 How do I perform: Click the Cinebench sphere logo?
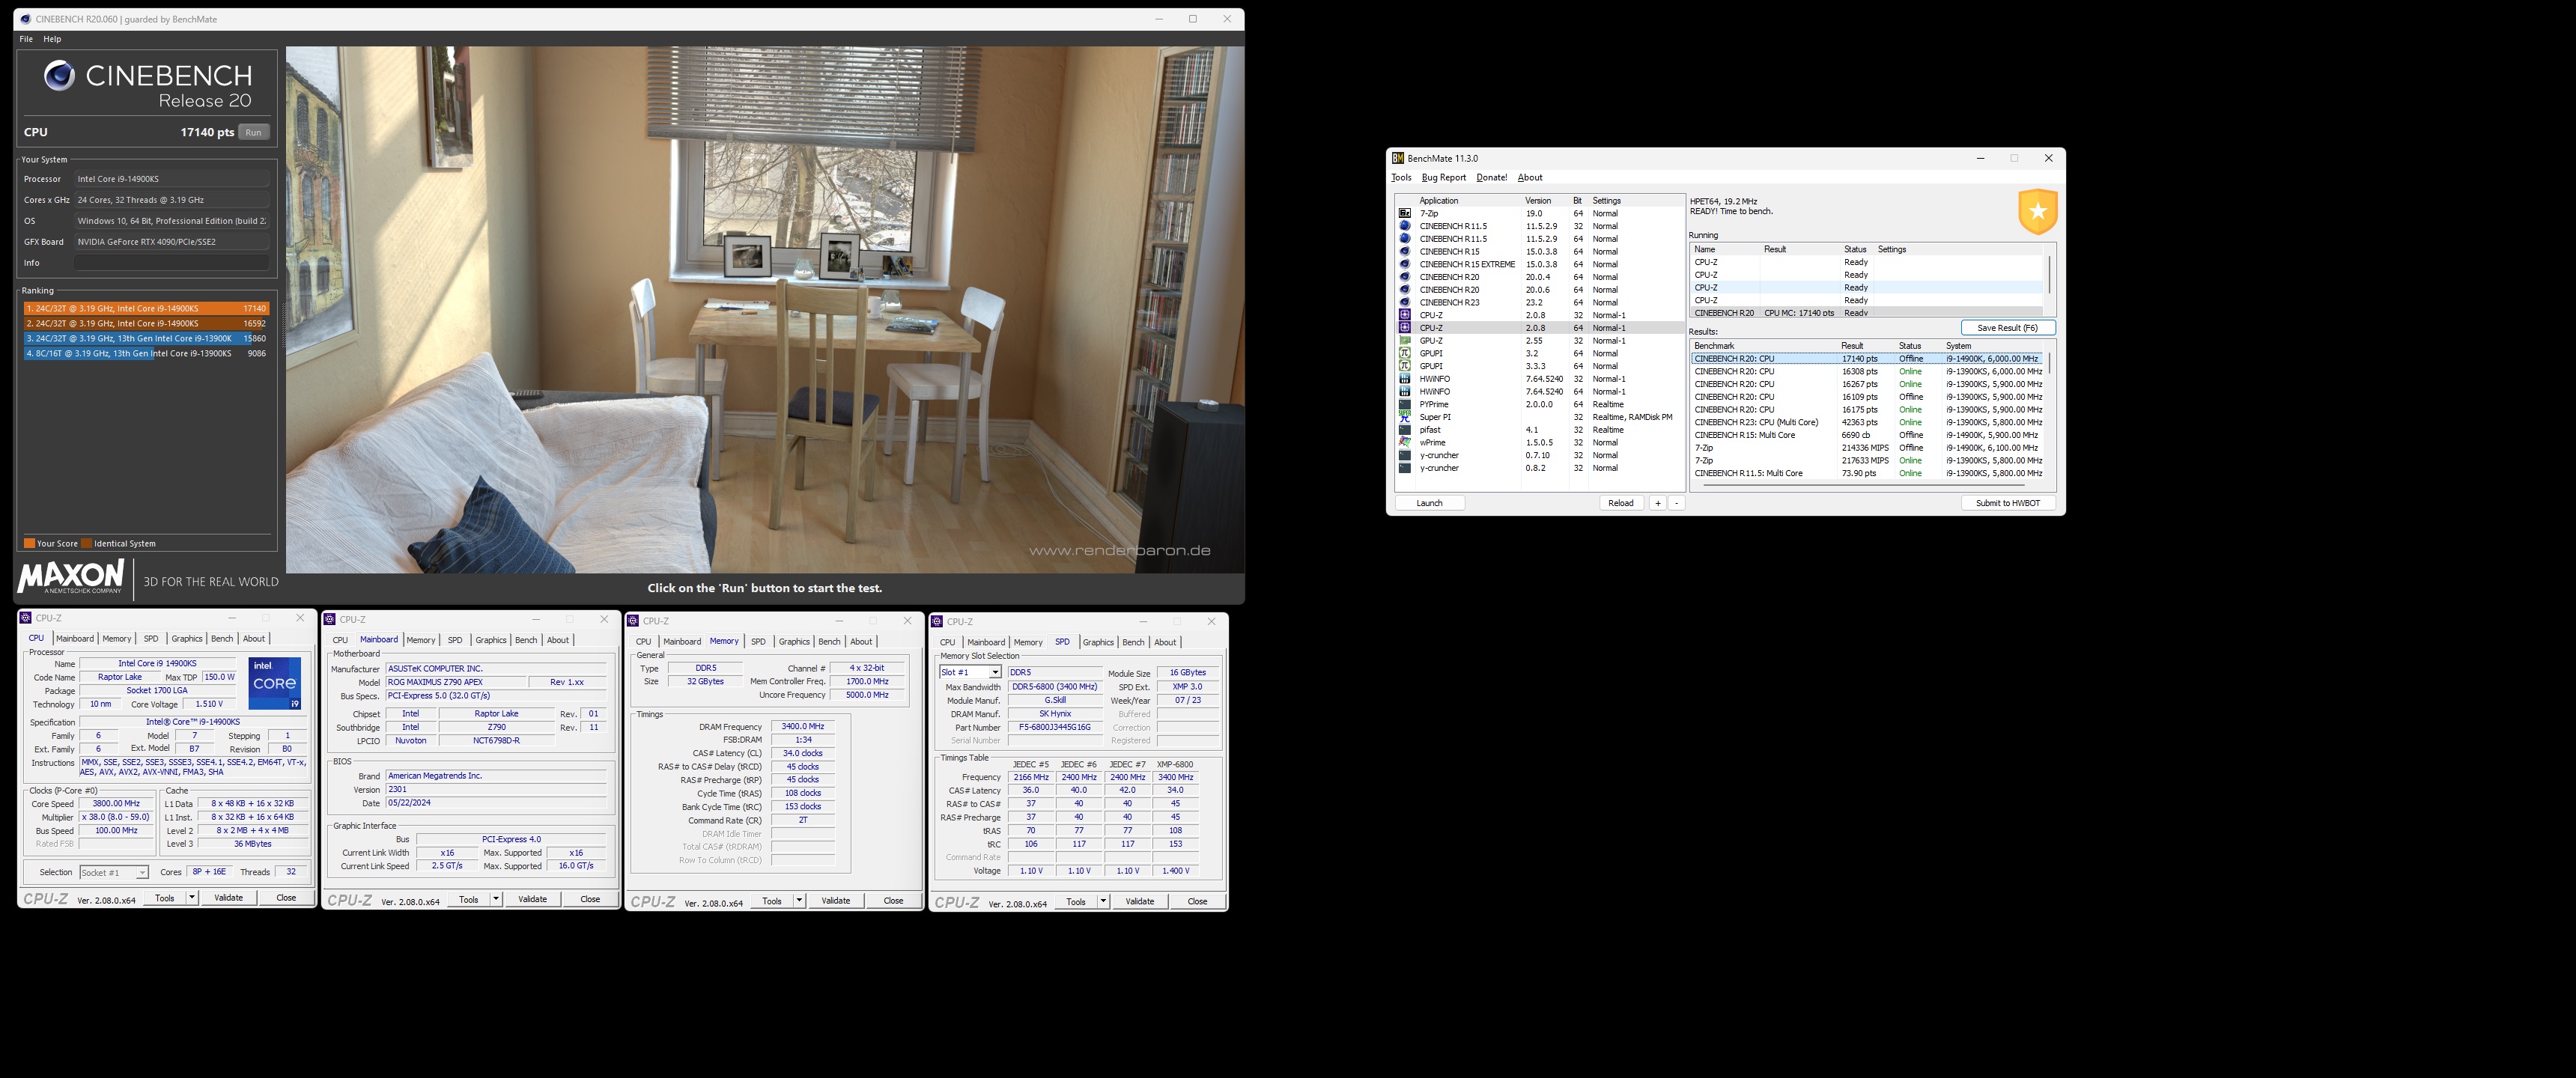click(x=59, y=75)
